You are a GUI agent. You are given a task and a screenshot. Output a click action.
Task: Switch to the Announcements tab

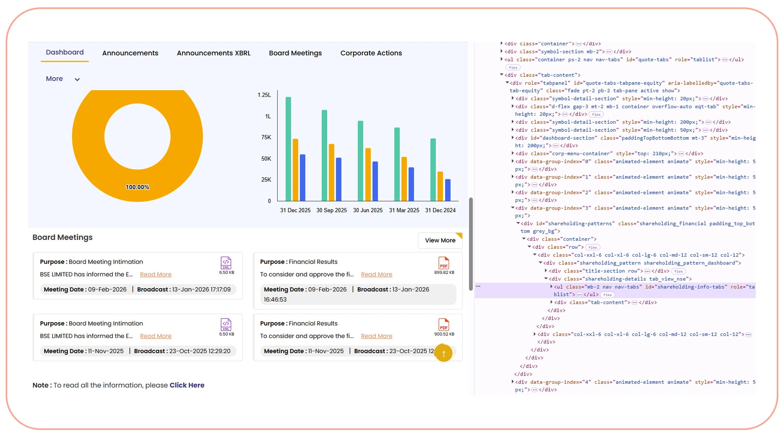click(130, 53)
